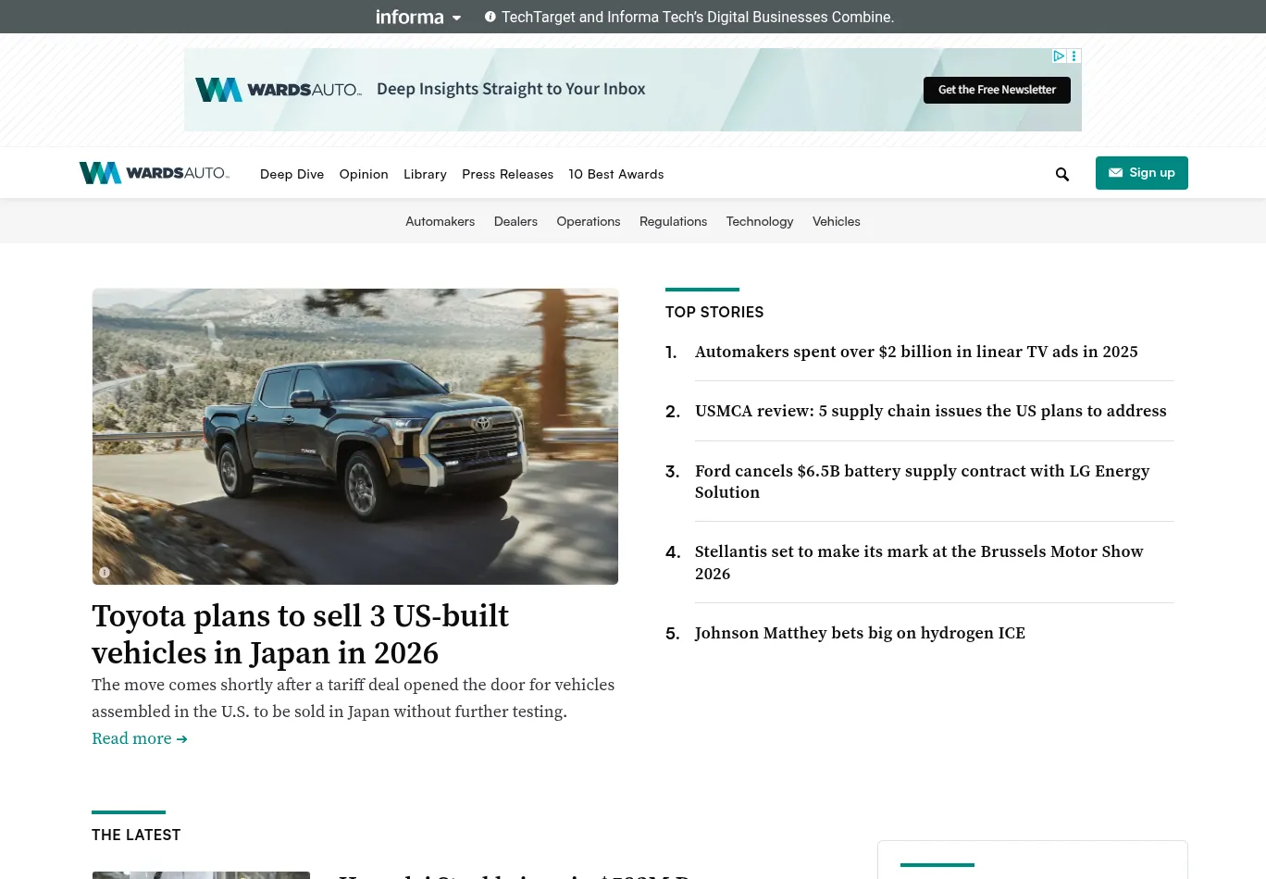Open the AdChoices icon on banner
Viewport: 1266px width, 879px height.
point(1059,56)
